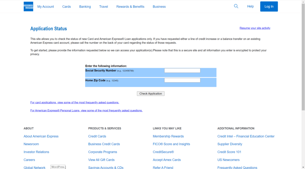Click the American Express logo
This screenshot has height=169, width=305.
[x=28, y=7]
